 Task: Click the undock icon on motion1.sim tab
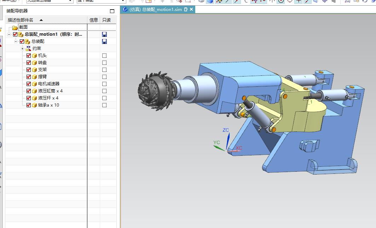[186, 9]
